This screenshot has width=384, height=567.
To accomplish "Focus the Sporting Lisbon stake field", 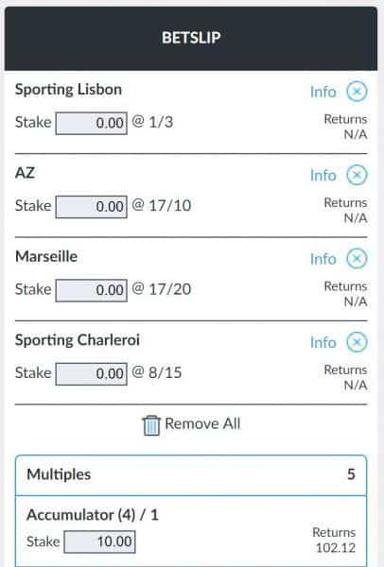I will tap(91, 123).
